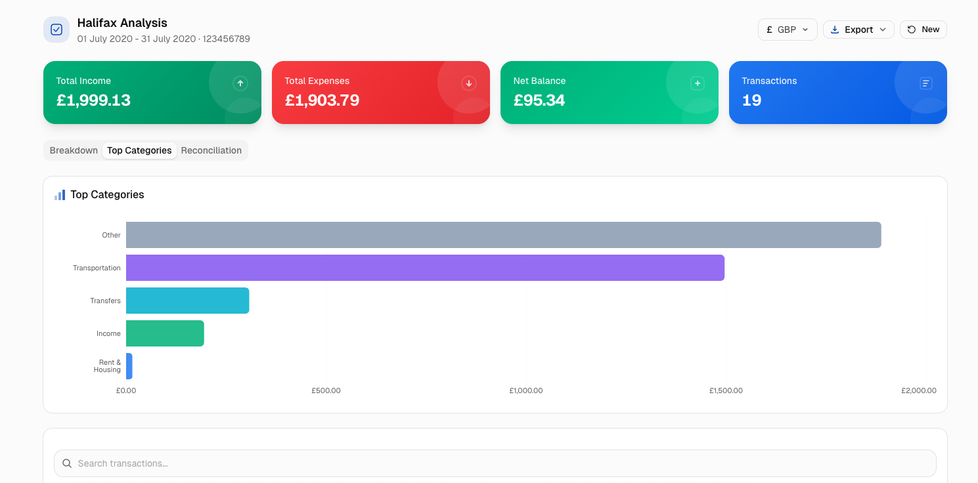This screenshot has height=483, width=978.
Task: Click the plus icon on Net Balance card
Action: (x=697, y=83)
